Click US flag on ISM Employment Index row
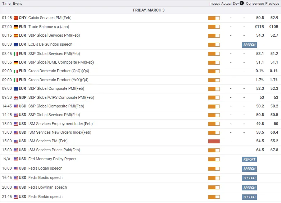 [x=16, y=124]
